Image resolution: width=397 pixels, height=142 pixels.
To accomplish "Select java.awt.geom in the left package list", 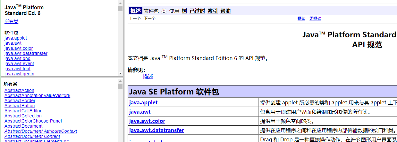I will point(19,74).
